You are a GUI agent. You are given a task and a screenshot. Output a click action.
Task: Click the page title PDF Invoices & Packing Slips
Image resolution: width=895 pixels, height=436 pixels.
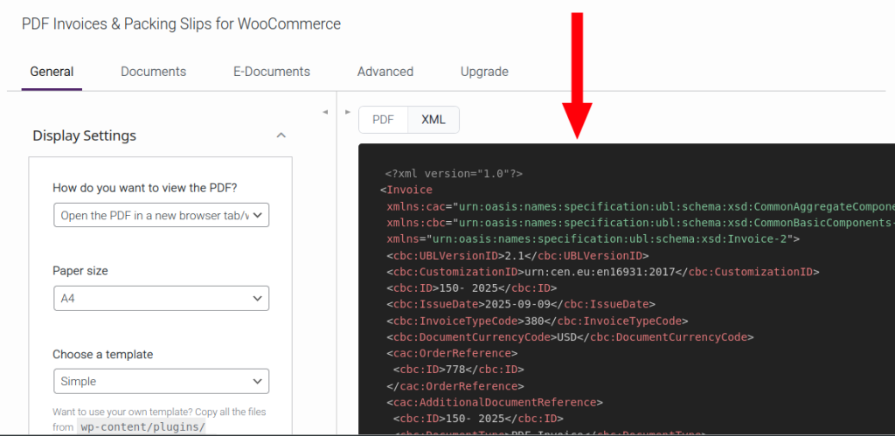click(x=181, y=24)
